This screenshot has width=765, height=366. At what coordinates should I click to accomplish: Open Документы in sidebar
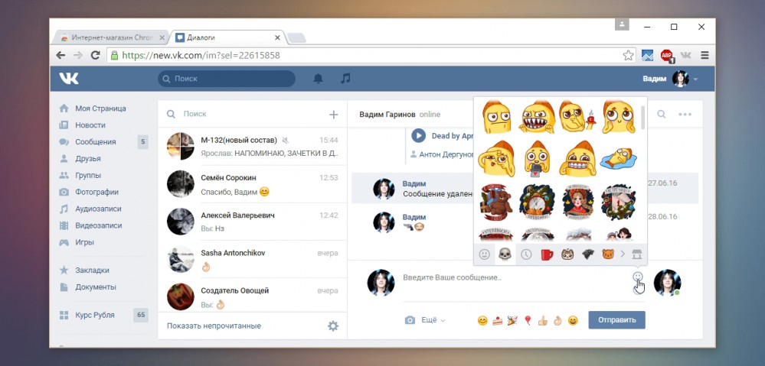[x=96, y=287]
